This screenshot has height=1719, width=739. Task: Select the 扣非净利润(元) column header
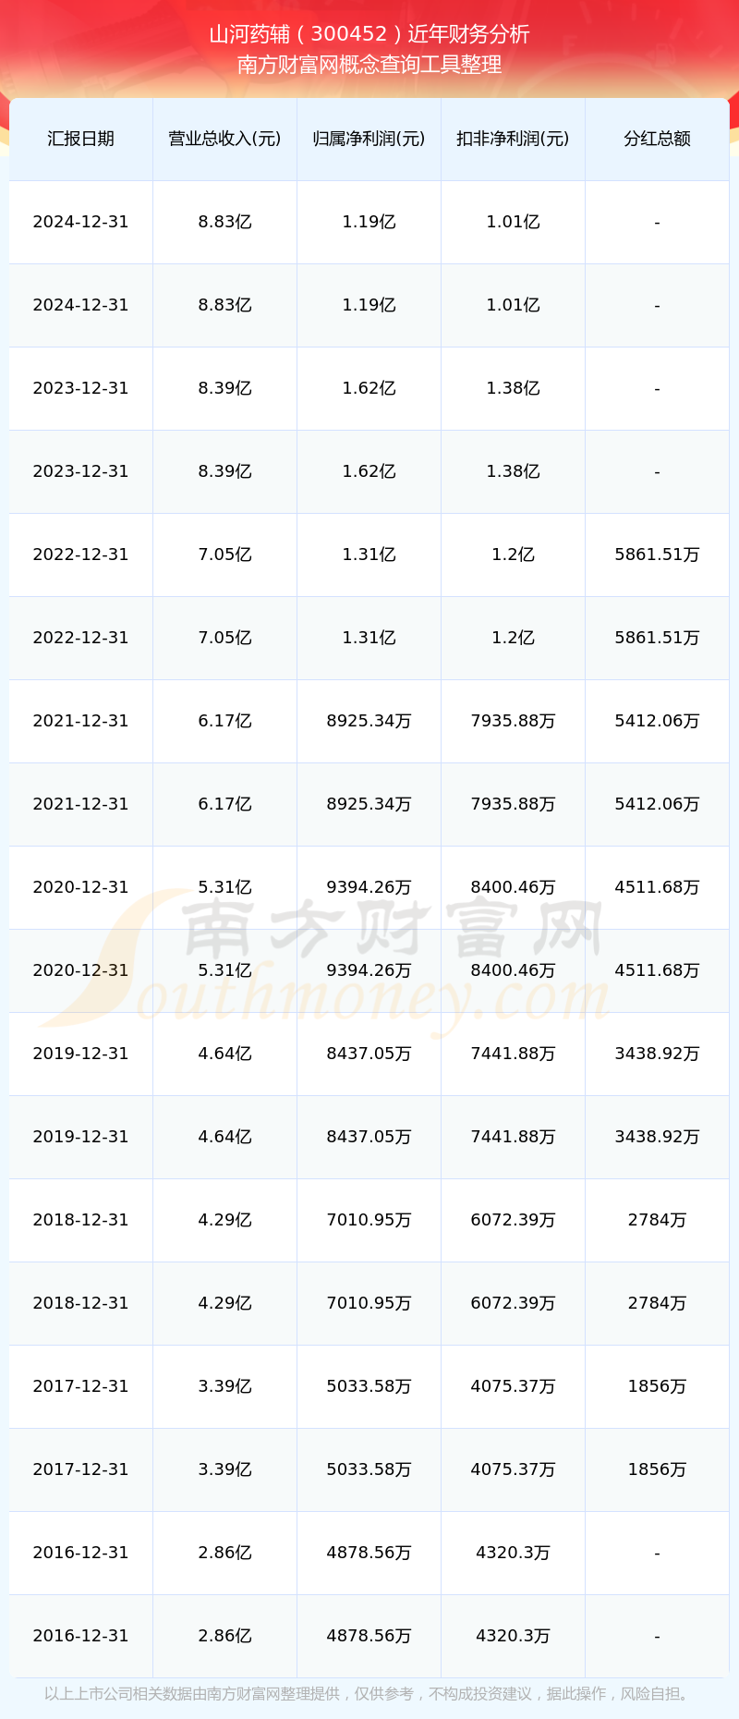pos(513,139)
